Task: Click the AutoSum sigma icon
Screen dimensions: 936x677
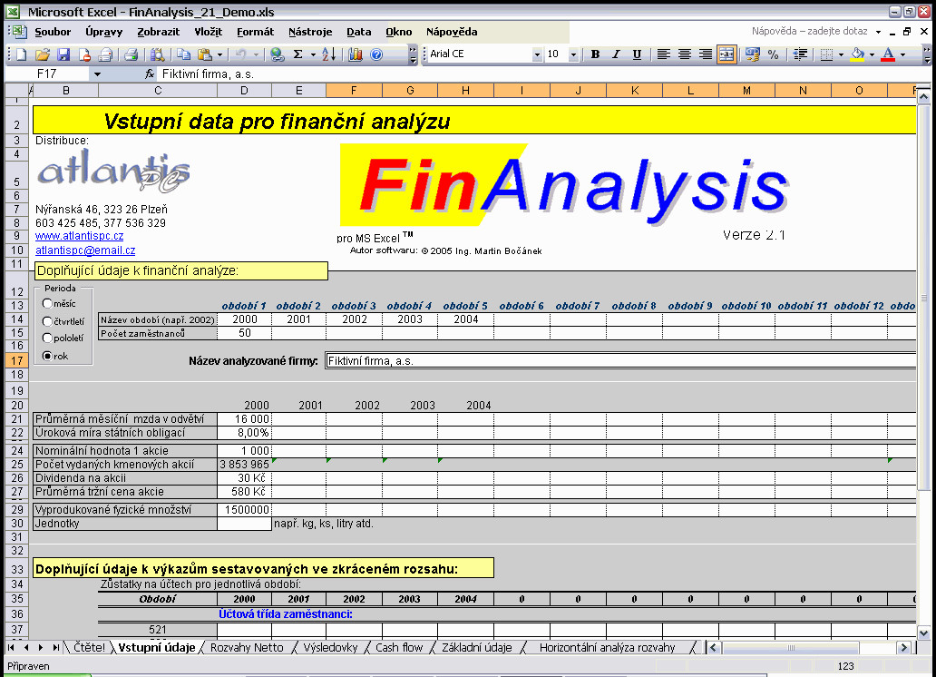Action: [x=298, y=55]
